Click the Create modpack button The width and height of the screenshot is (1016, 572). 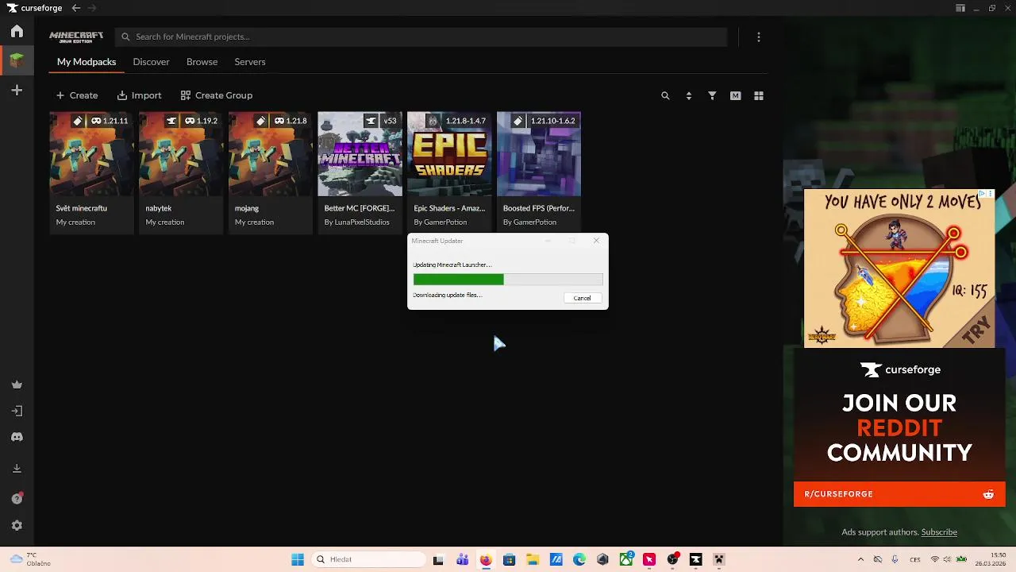(x=77, y=95)
